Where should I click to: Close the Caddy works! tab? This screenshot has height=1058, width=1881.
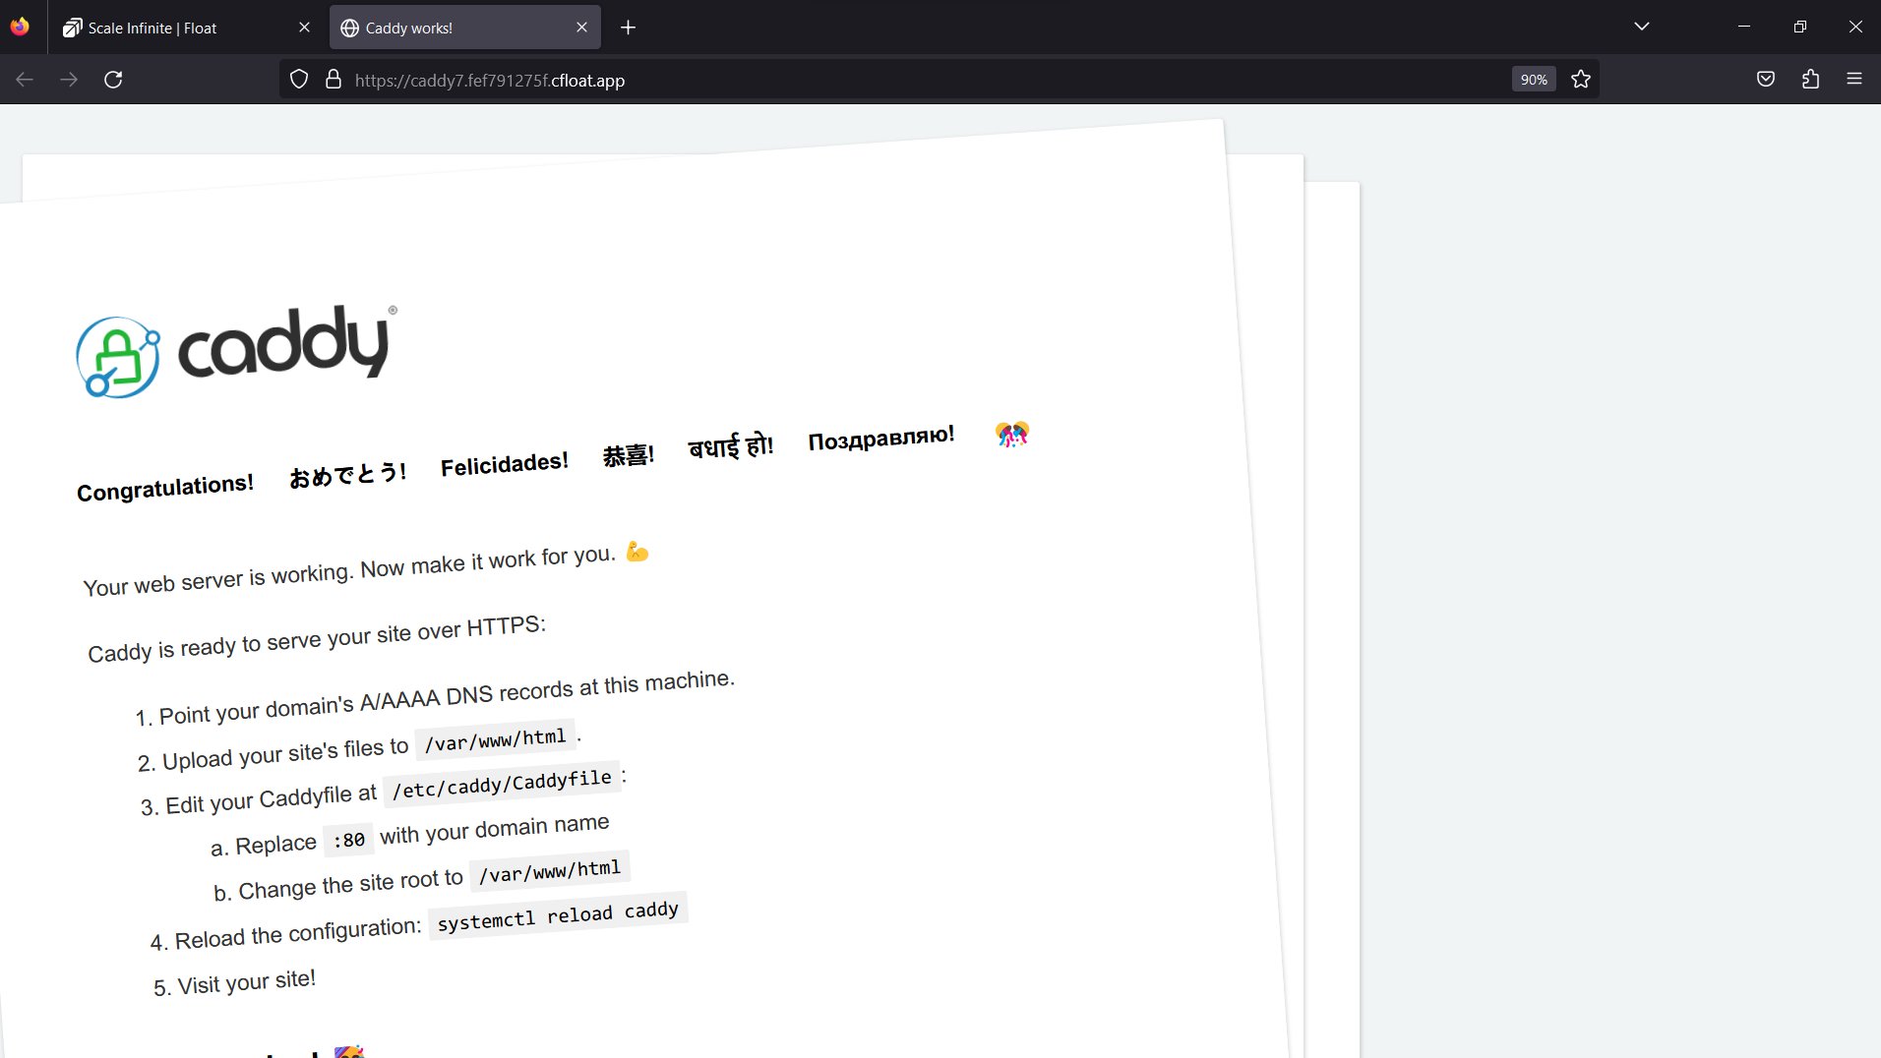coord(581,28)
